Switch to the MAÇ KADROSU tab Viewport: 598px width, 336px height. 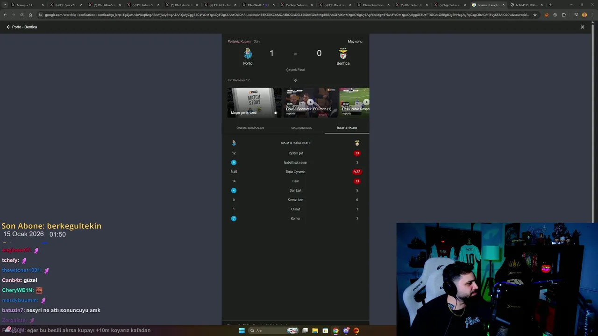coord(301,128)
